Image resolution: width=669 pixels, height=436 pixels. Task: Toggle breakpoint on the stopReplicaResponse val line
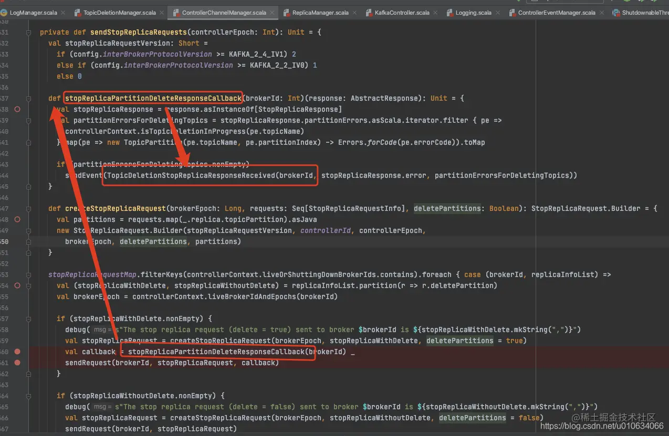pyautogui.click(x=17, y=109)
